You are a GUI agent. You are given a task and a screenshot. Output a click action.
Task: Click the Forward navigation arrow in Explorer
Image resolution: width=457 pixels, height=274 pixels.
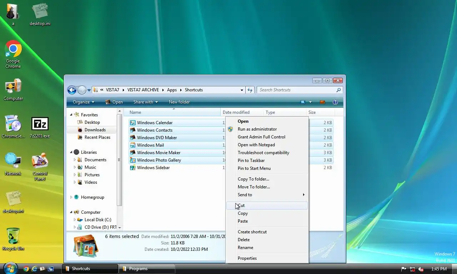click(82, 90)
